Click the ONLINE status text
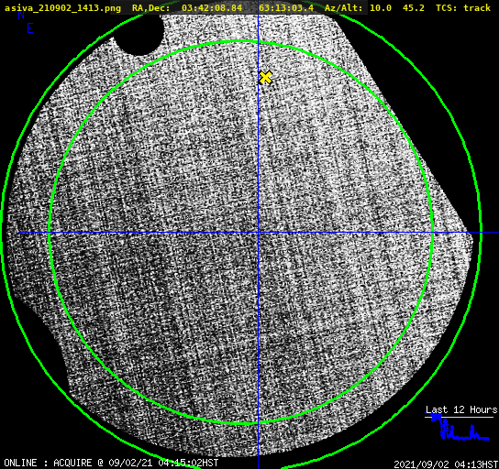Screen dimensions: 499x469 pos(20,463)
